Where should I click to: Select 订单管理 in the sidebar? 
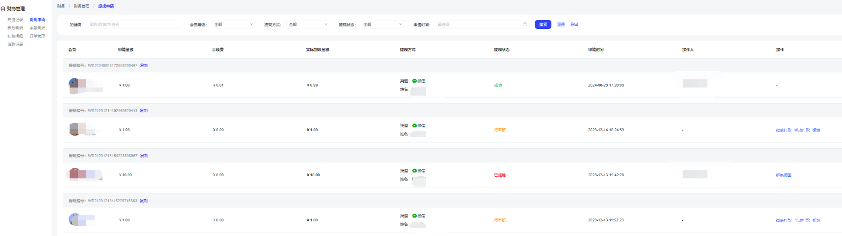pos(37,36)
